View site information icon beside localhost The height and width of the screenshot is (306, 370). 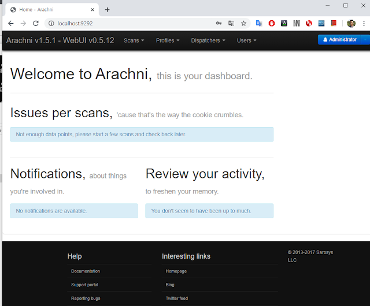coord(51,23)
